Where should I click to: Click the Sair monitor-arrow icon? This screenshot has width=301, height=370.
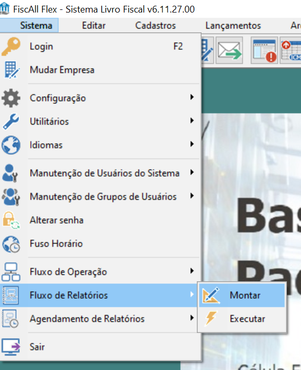11,347
